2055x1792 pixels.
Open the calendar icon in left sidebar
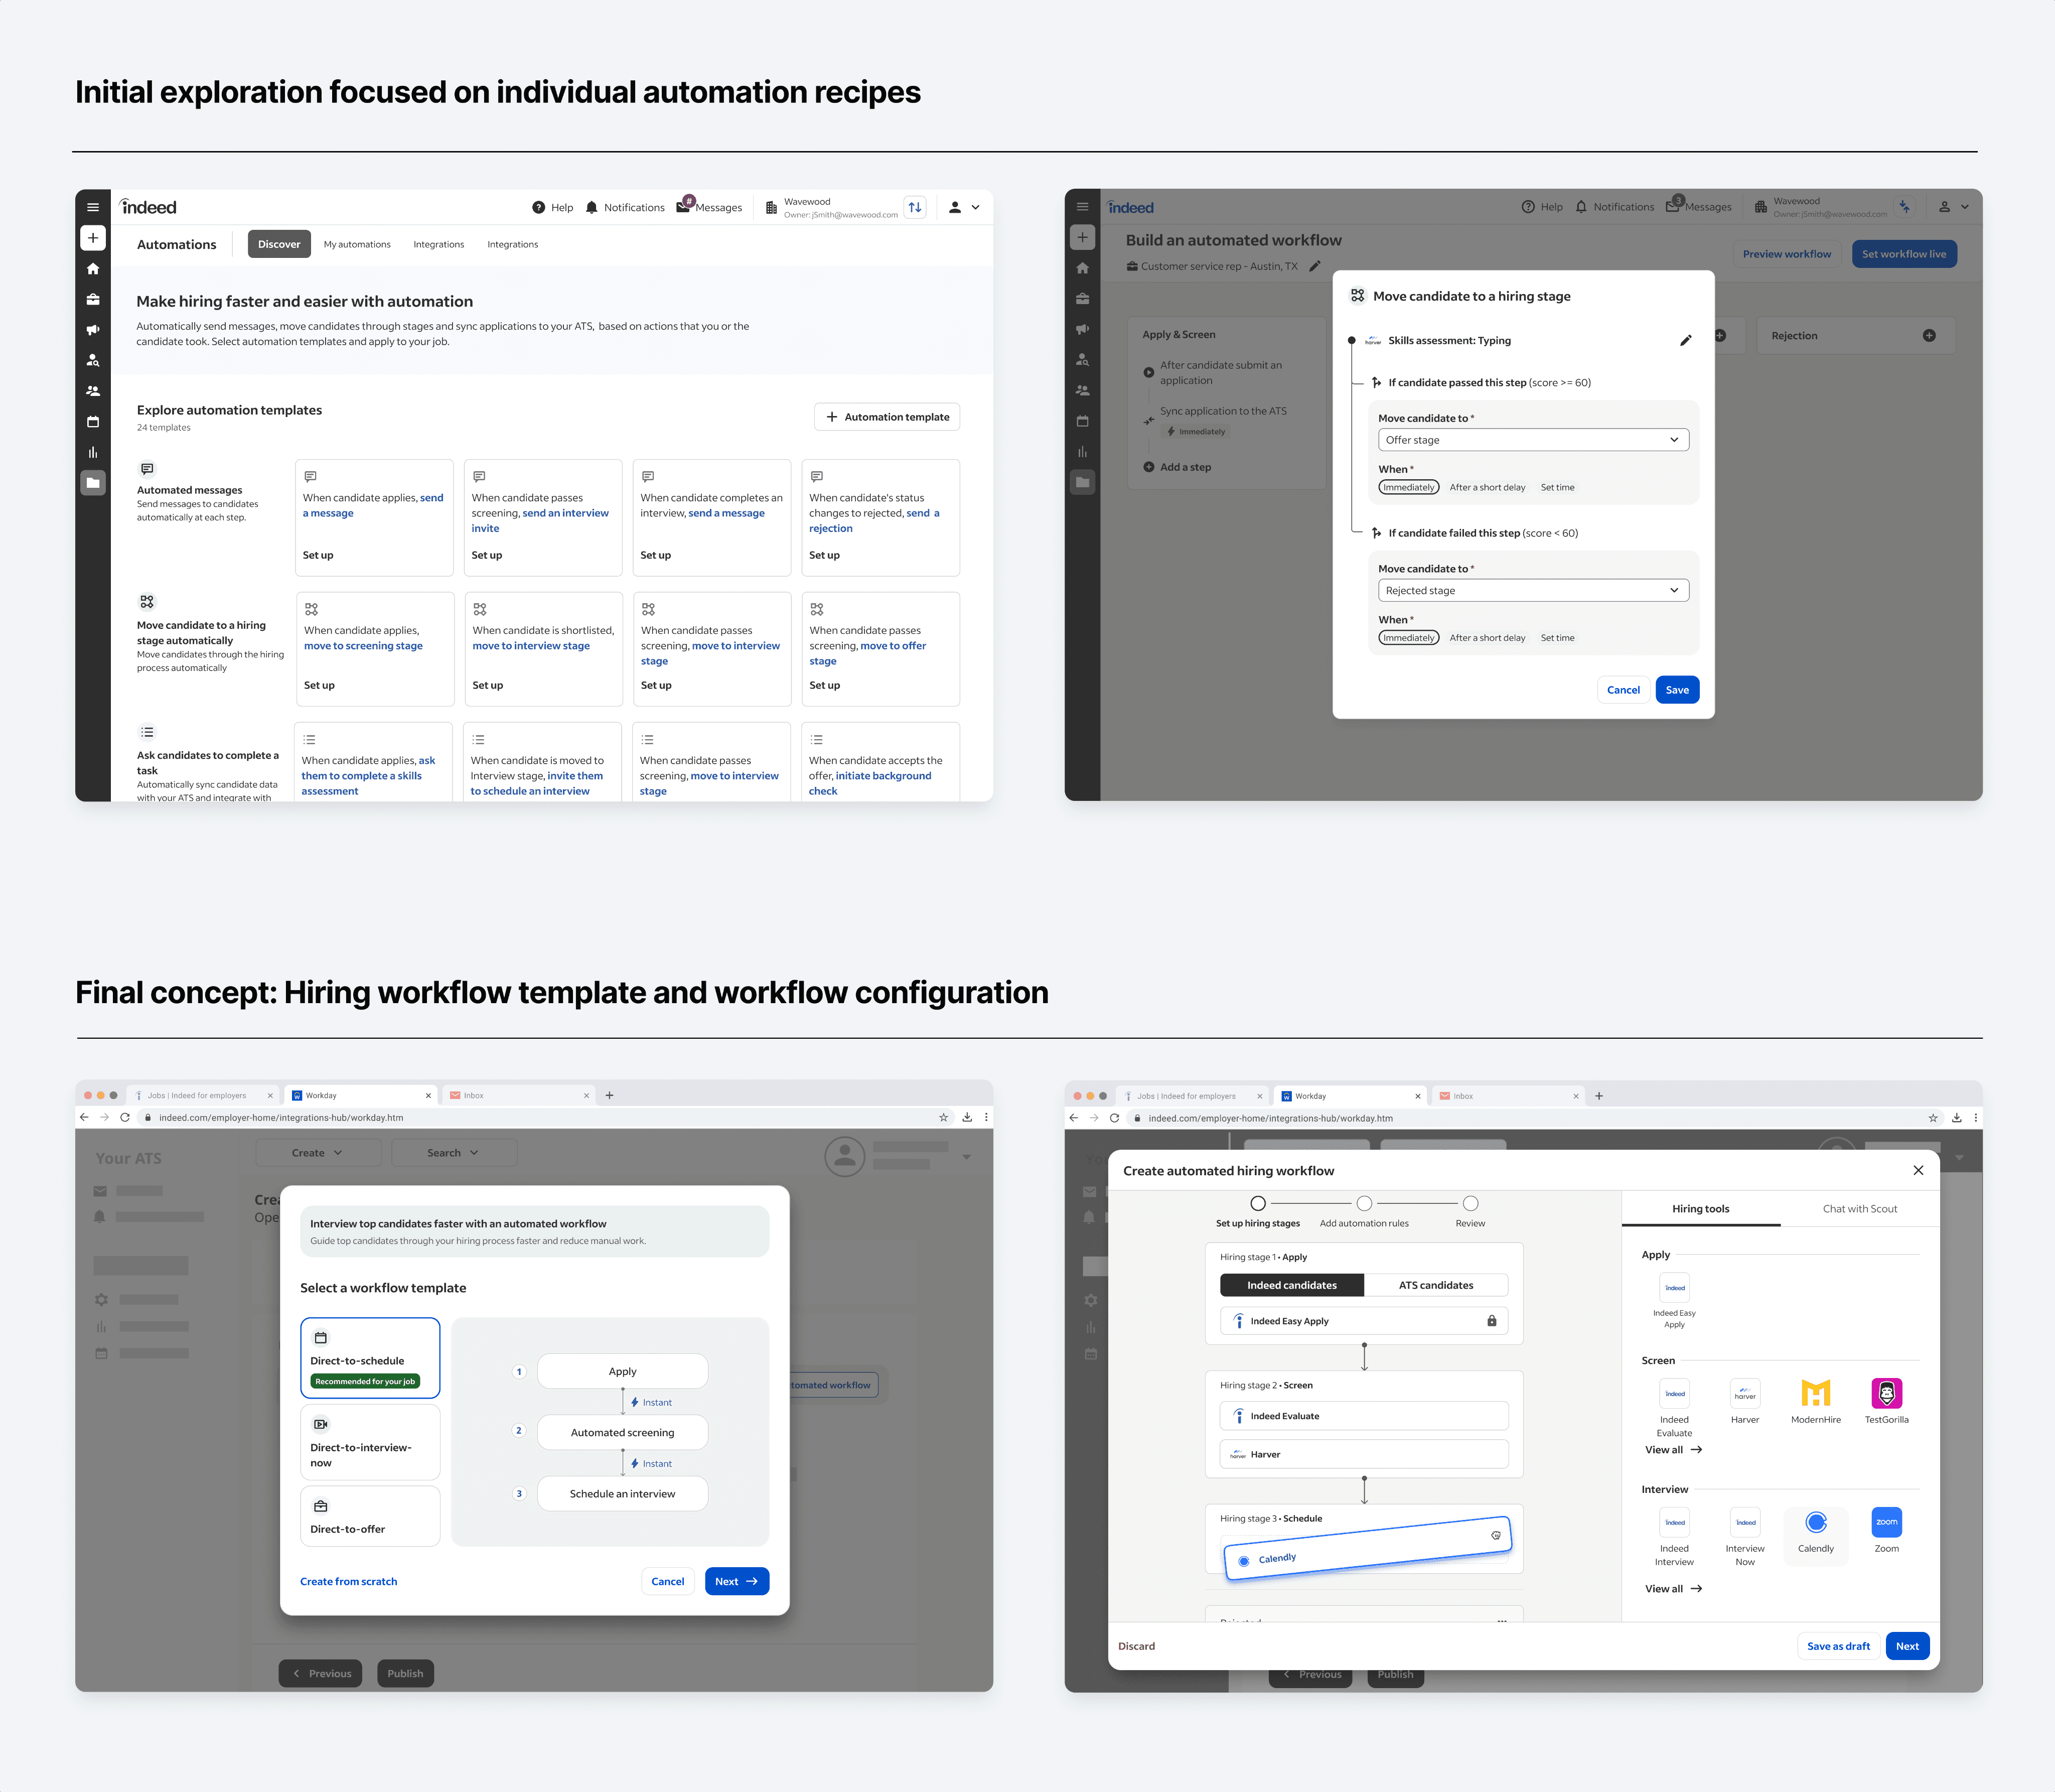coord(93,421)
